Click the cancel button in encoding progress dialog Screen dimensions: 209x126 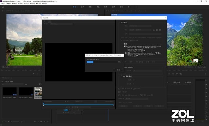point(118,70)
